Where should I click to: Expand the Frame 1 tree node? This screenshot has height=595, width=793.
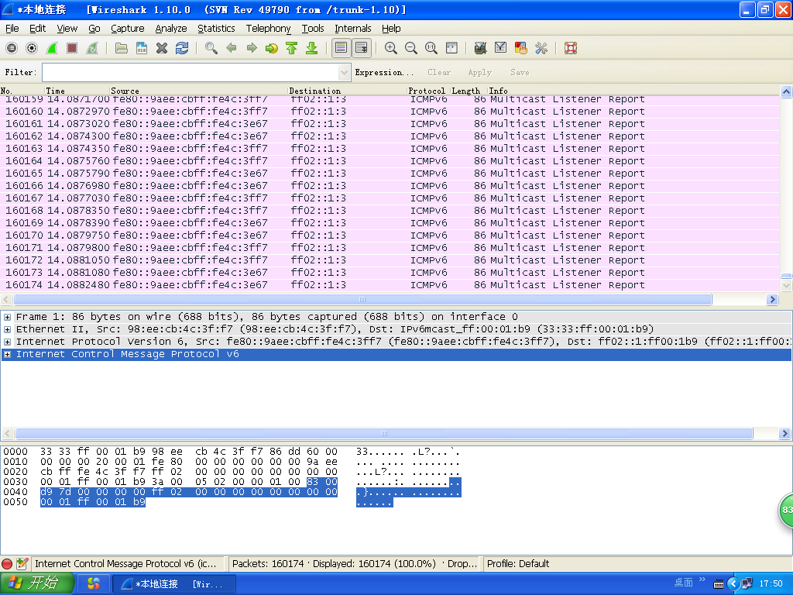click(x=7, y=317)
